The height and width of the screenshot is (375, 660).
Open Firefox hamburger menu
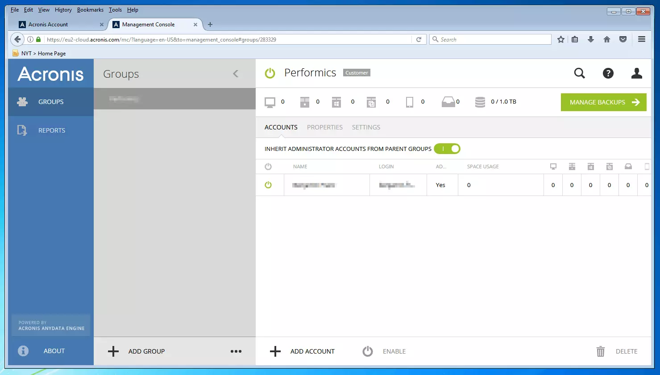tap(642, 39)
